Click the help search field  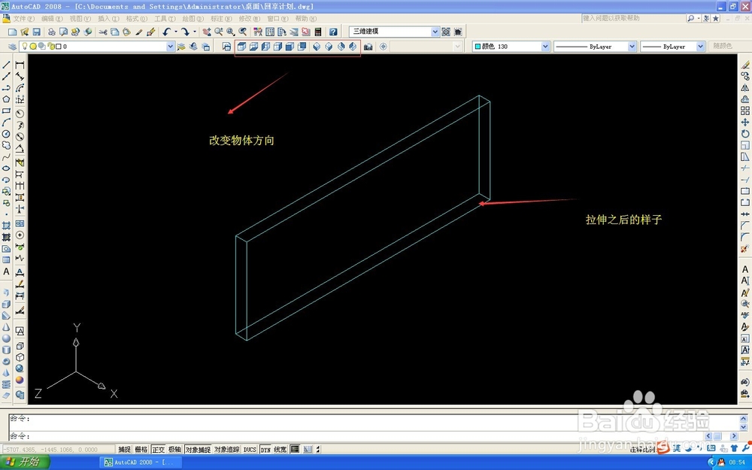tap(633, 18)
